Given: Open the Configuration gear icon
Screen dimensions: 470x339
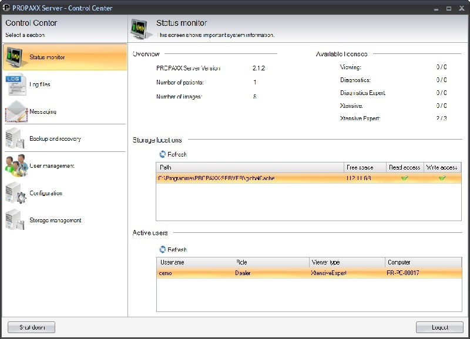Looking at the screenshot, I should point(16,194).
